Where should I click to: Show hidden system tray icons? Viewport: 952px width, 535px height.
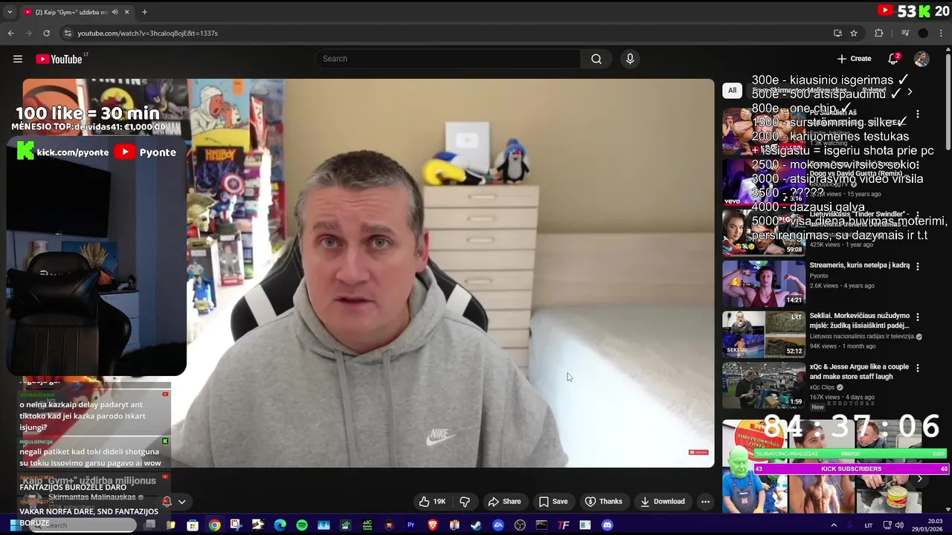pos(834,525)
